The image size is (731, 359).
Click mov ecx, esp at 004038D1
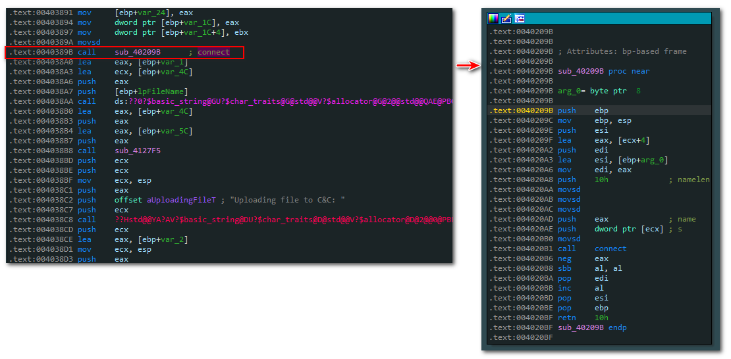pyautogui.click(x=80, y=249)
